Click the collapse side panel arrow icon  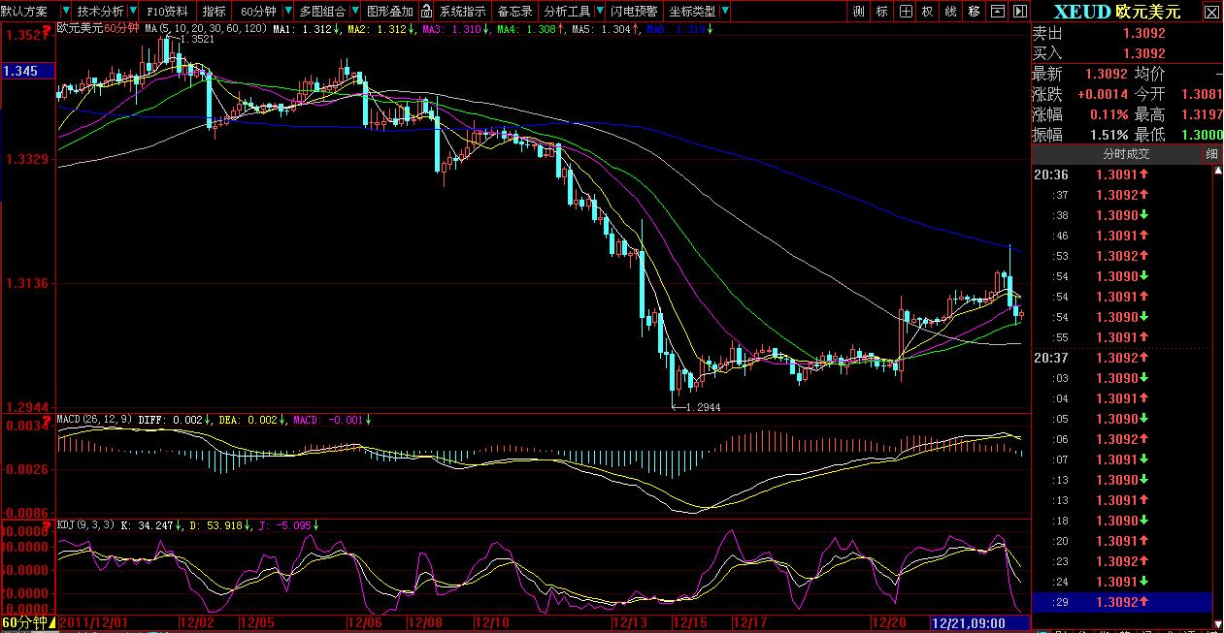1018,12
